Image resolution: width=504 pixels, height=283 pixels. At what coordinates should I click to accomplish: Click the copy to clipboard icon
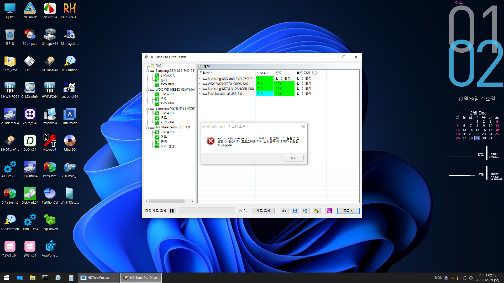(305, 211)
